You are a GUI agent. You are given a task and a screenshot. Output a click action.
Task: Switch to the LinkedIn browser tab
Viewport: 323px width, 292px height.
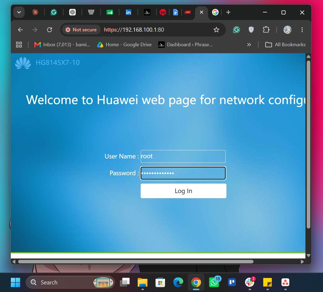[x=128, y=12]
